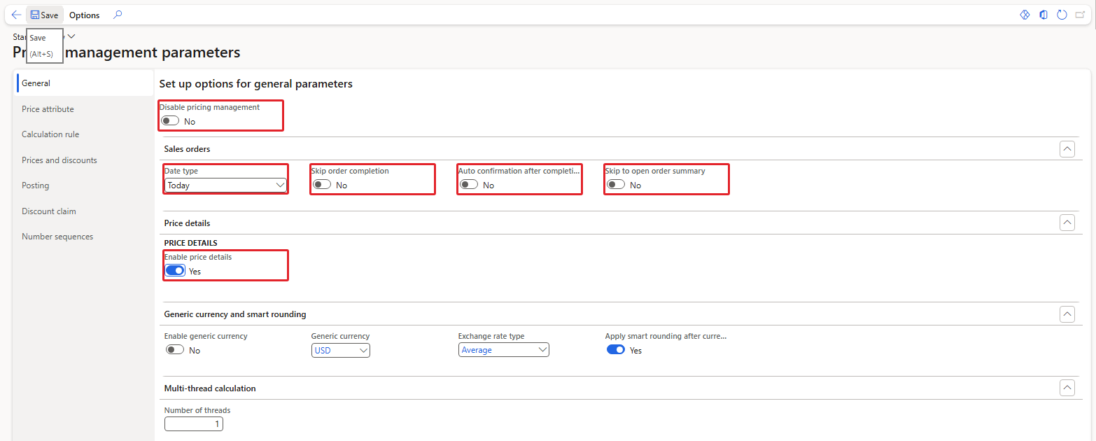Click Generic currency and smart rounding header
This screenshot has height=441, width=1096.
click(234, 314)
